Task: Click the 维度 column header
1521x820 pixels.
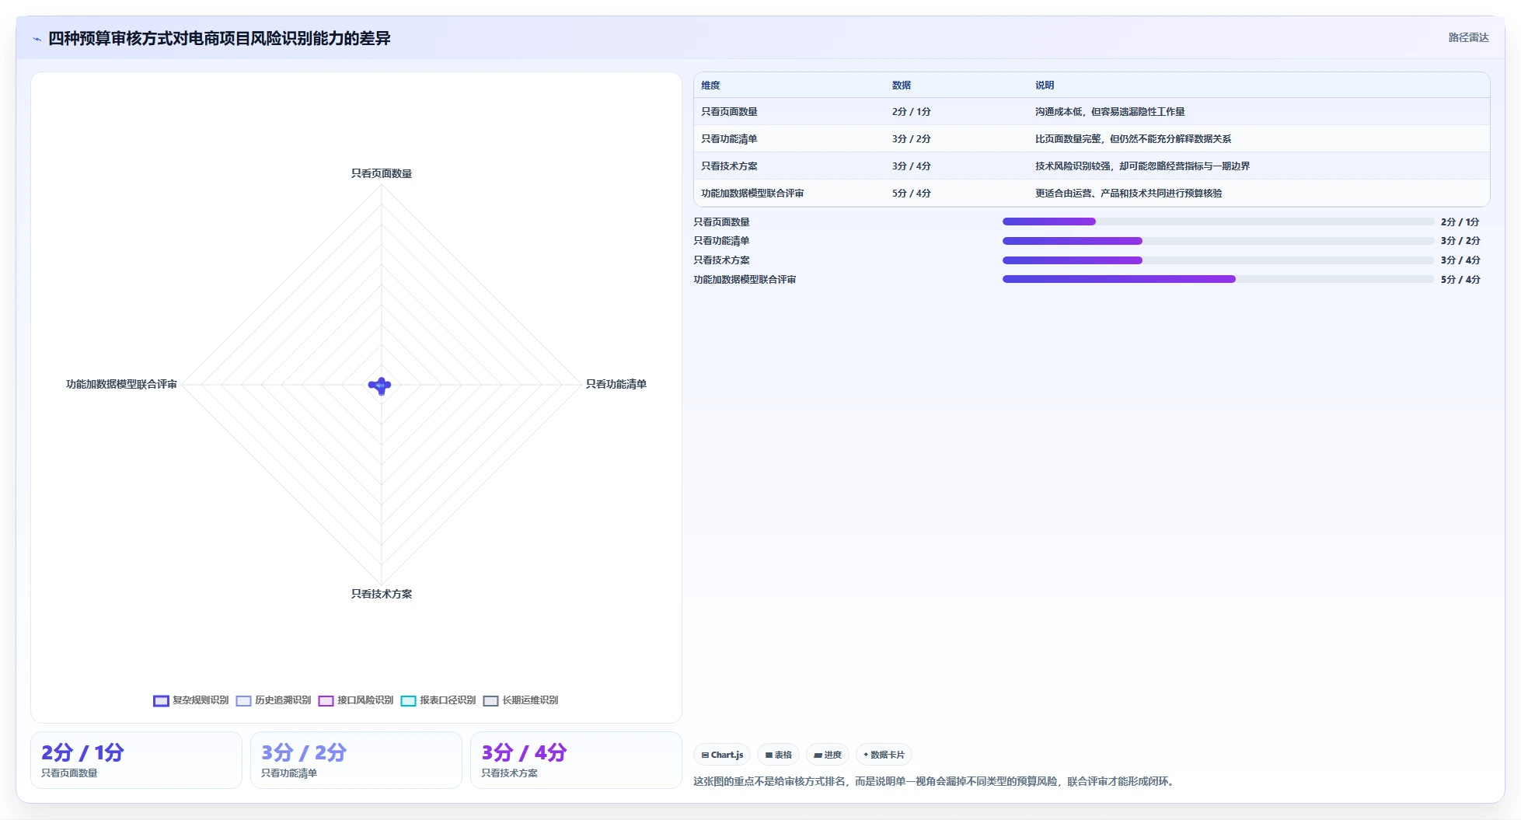Action: 710,85
